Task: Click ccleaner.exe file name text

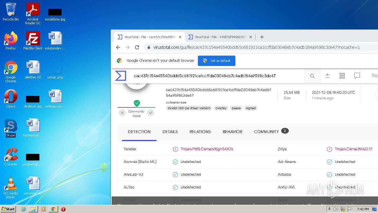Action: (176, 102)
